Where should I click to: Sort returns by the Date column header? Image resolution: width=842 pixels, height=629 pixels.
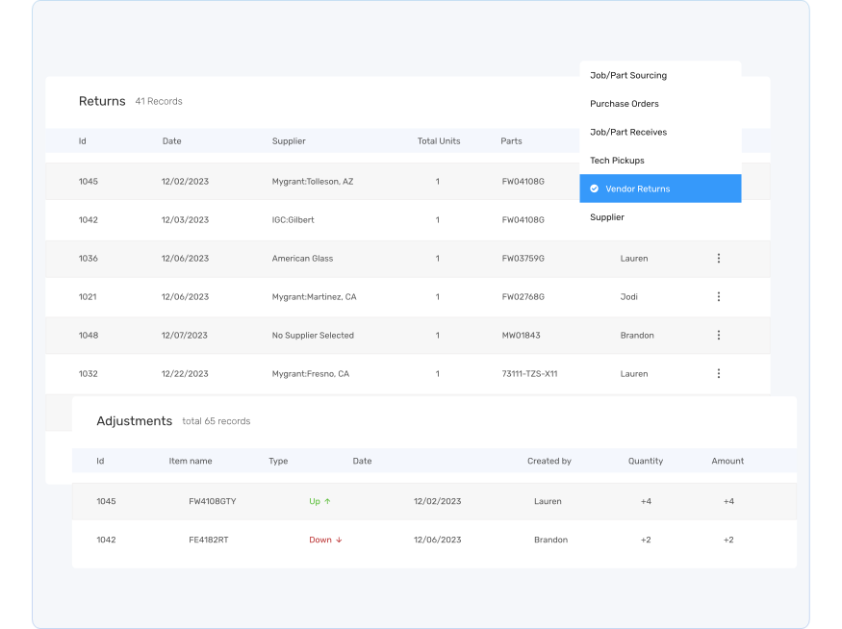click(x=171, y=141)
